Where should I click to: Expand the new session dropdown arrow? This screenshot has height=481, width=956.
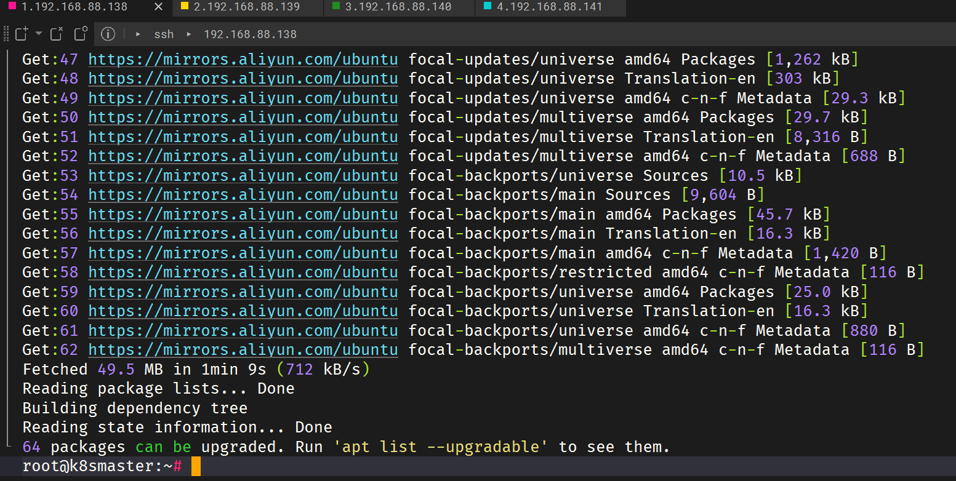[x=39, y=33]
